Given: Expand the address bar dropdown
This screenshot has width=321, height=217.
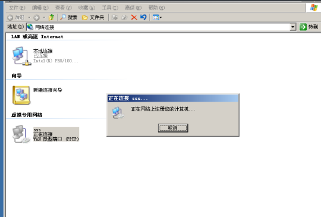Looking at the screenshot, I should (293, 27).
